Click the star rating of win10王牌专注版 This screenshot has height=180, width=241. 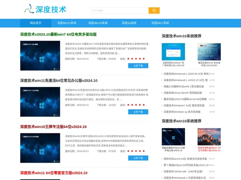pyautogui.click(x=136, y=151)
